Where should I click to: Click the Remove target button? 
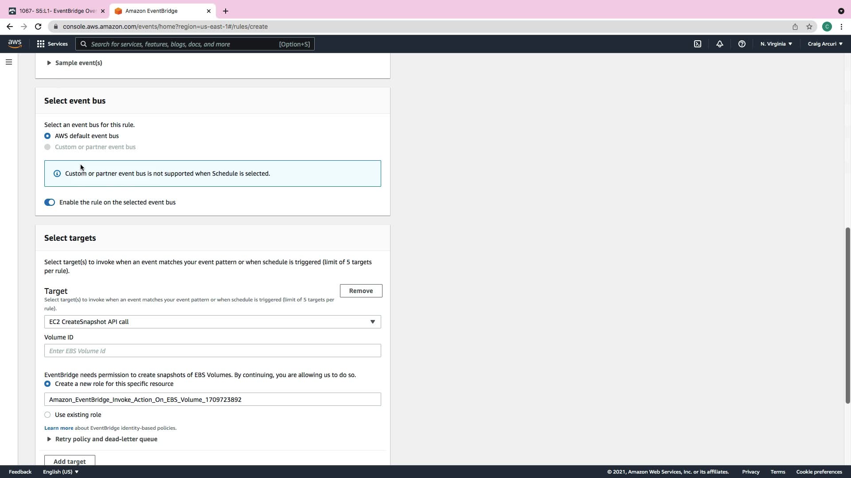[361, 291]
